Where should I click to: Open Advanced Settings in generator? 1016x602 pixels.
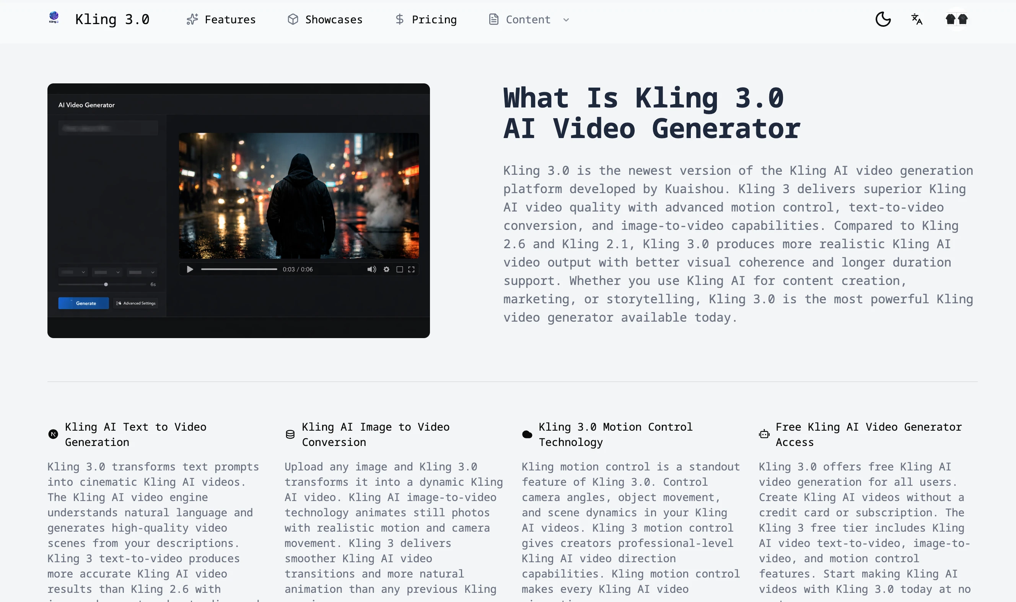pyautogui.click(x=135, y=303)
